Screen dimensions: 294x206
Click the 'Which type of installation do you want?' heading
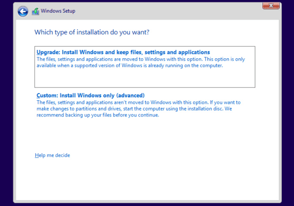point(92,32)
